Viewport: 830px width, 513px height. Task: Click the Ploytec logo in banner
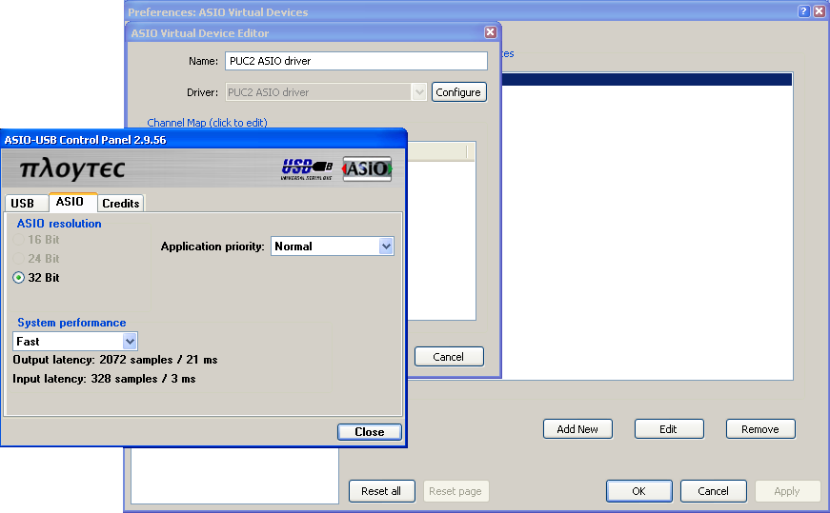(x=72, y=169)
